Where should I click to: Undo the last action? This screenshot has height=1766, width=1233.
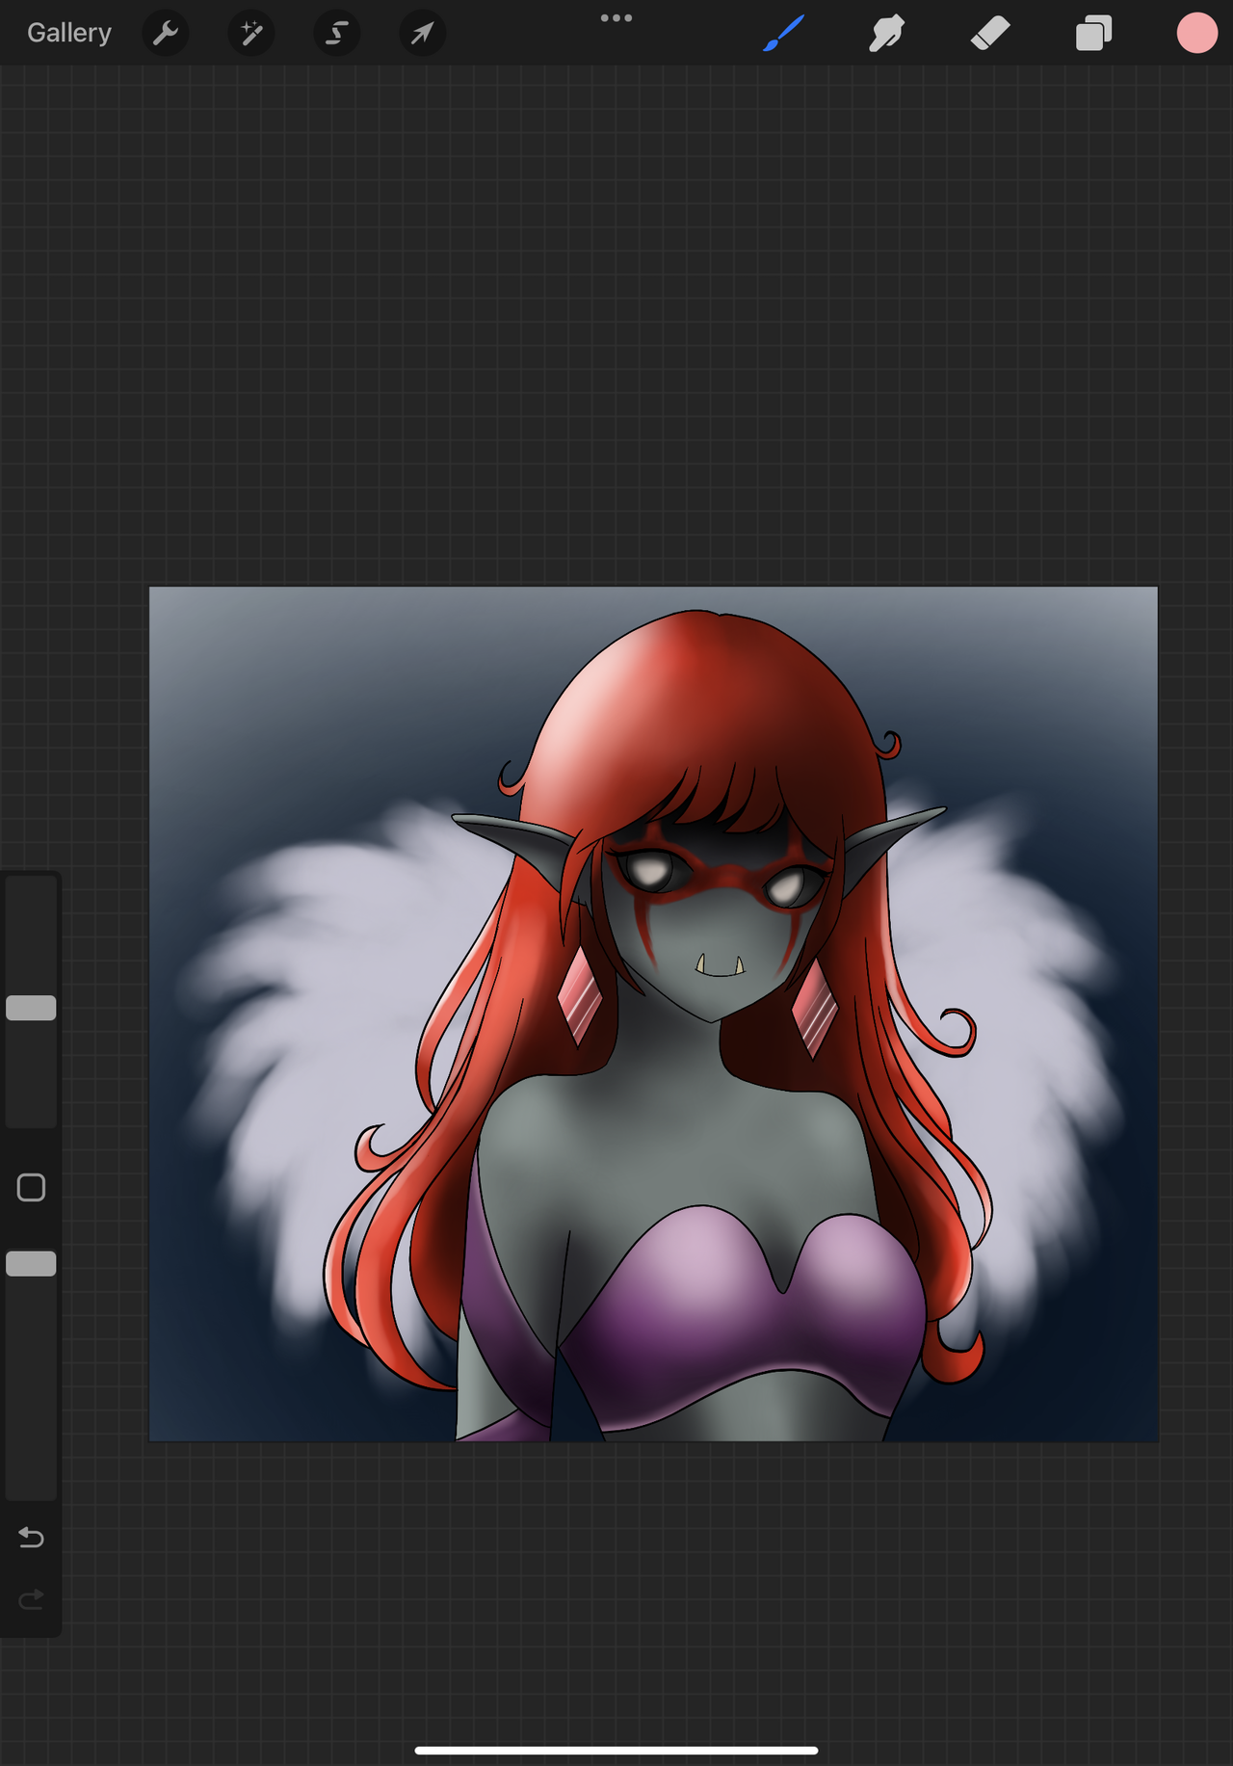point(31,1537)
